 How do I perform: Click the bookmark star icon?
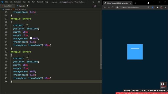tap(153, 8)
